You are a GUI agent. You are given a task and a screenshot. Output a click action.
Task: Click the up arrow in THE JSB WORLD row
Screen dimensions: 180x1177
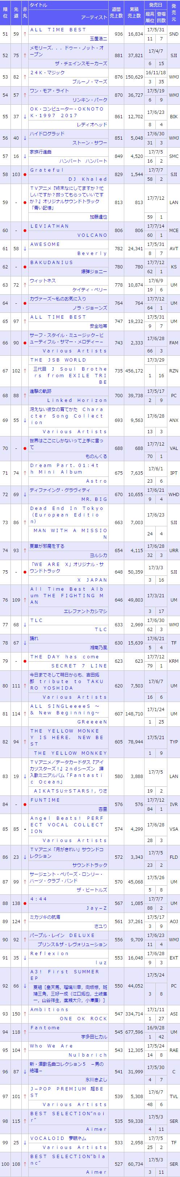click(x=25, y=371)
